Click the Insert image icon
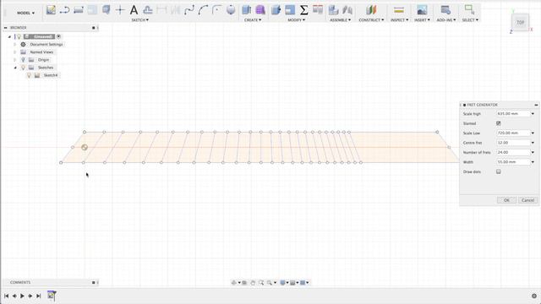 tap(422, 10)
